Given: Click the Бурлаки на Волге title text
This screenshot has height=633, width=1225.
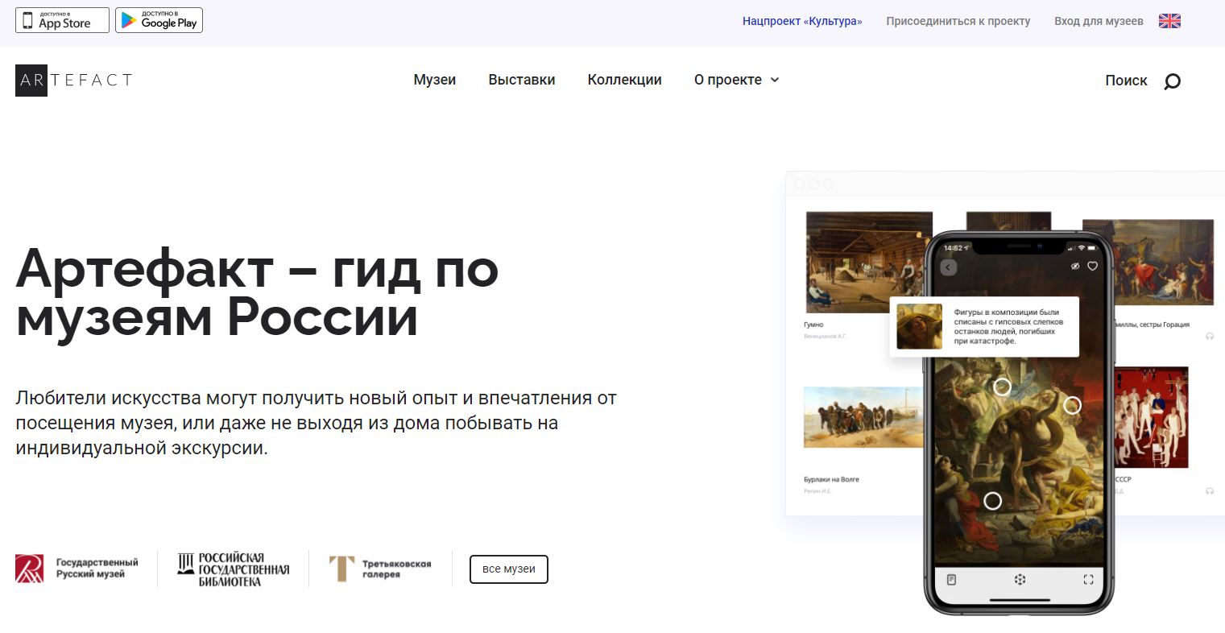Looking at the screenshot, I should point(831,479).
